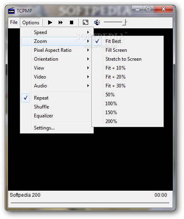Mute audio with speaker icon

pyautogui.click(x=97, y=22)
